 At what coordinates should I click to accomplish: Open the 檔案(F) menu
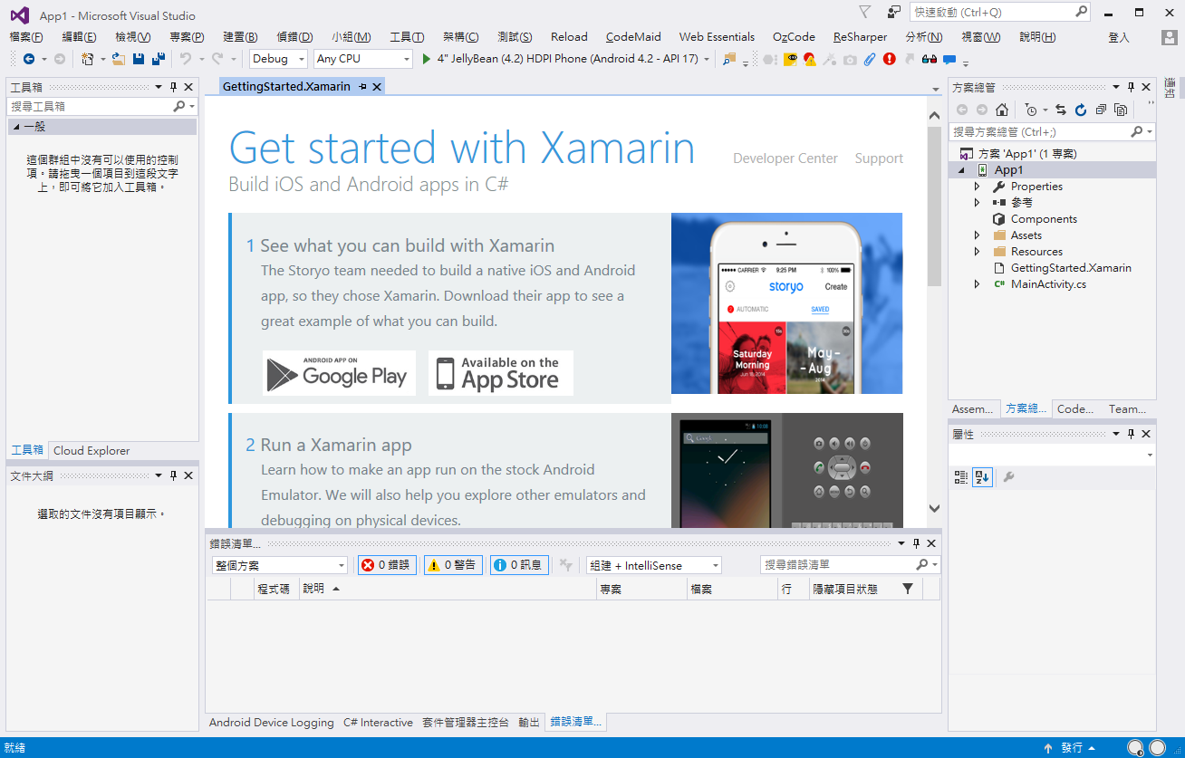pos(26,37)
